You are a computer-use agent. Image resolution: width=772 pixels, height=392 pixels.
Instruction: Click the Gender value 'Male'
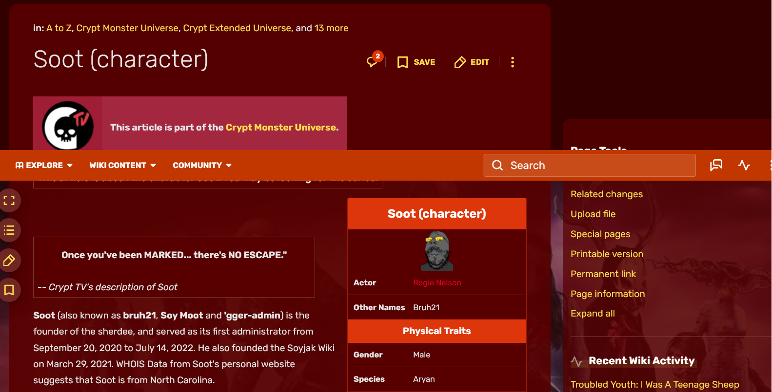(x=422, y=355)
